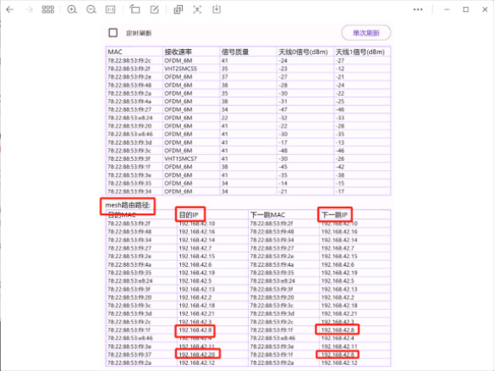Viewport: 495px width, 371px height.
Task: Show actual size with the 1:1 icon
Action: [111, 9]
